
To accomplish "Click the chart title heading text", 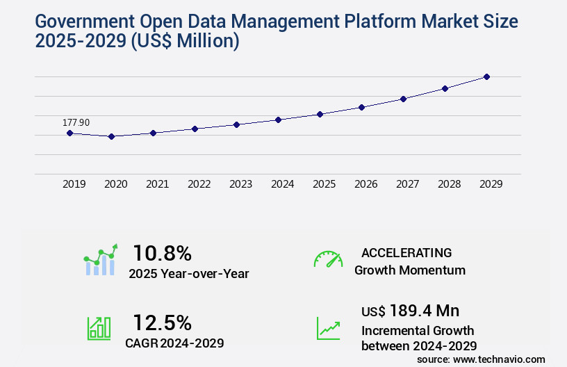I will click(x=276, y=31).
